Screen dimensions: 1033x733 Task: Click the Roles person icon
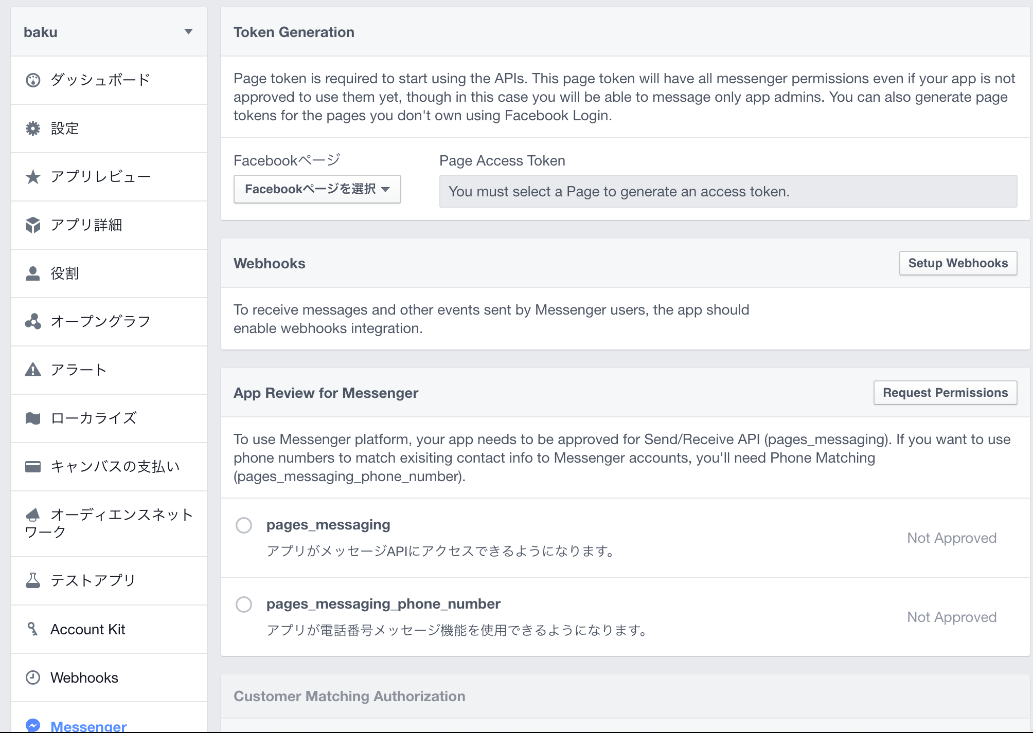coord(33,273)
